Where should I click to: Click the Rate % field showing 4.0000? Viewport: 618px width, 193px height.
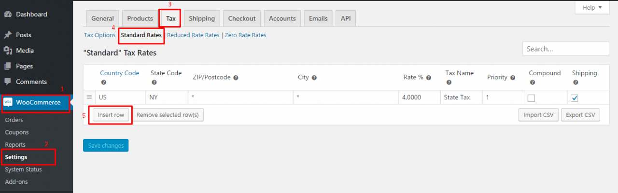tap(419, 97)
